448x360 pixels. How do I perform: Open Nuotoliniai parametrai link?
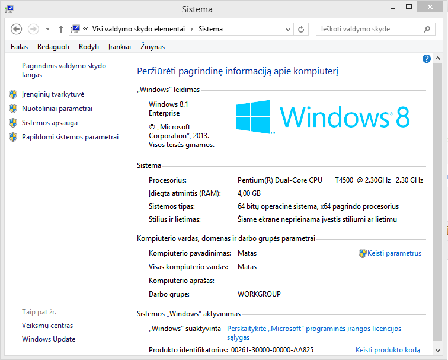(x=57, y=109)
